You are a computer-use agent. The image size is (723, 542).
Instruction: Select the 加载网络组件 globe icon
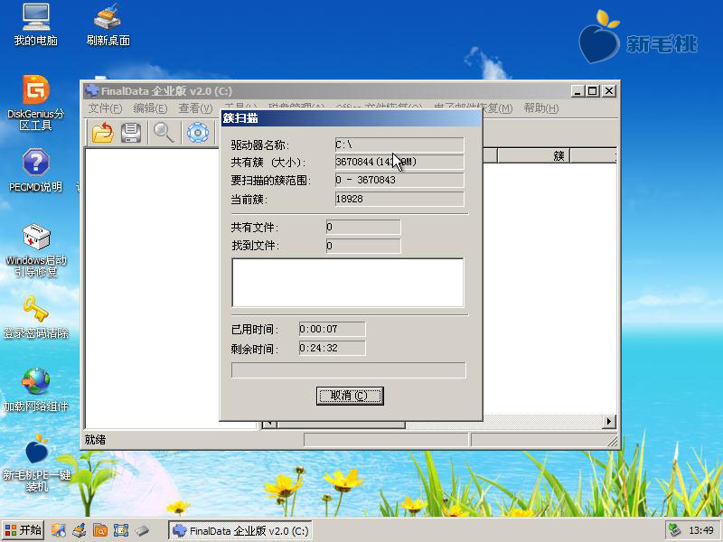click(36, 390)
